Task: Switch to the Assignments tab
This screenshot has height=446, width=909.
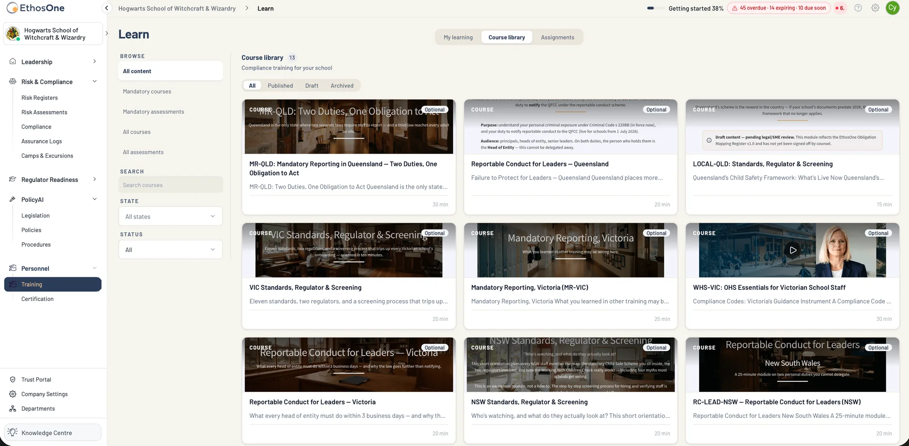Action: 558,37
